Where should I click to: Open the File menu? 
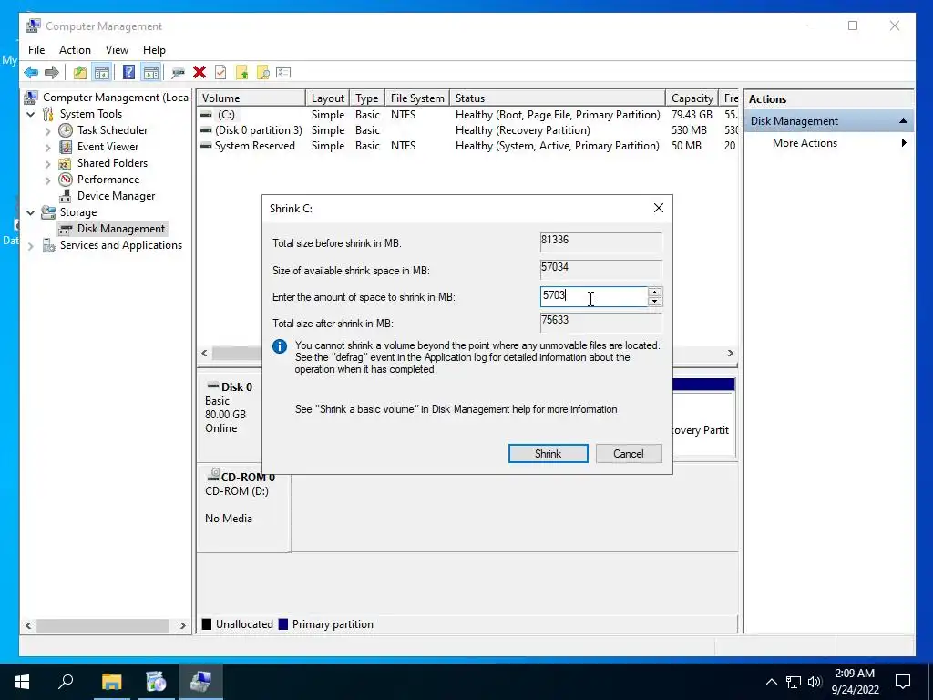click(x=36, y=50)
